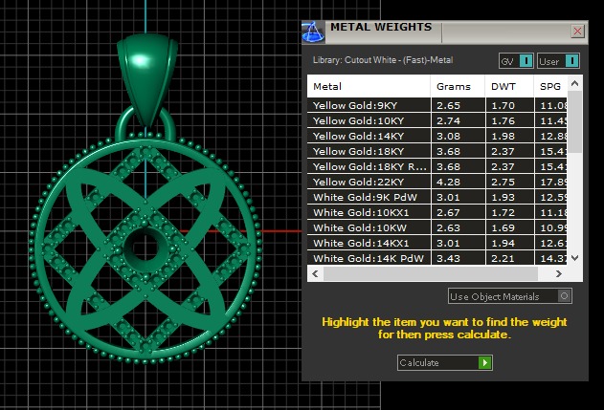
Task: Toggle the GV library switch
Action: [x=516, y=61]
